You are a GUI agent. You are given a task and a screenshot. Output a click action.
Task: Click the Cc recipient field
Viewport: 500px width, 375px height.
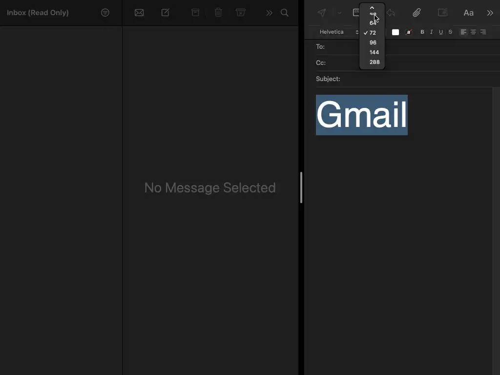pyautogui.click(x=408, y=63)
